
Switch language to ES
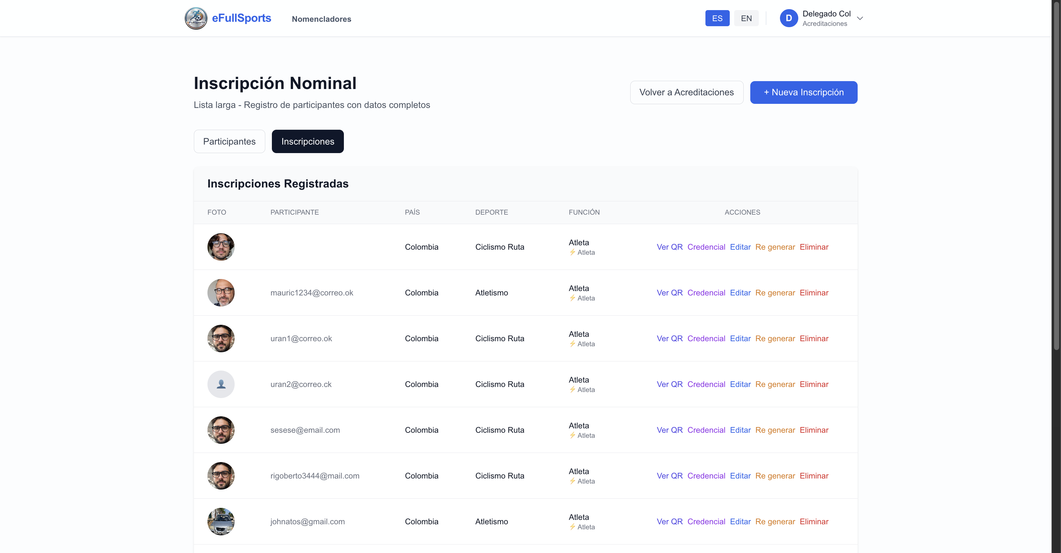click(717, 18)
